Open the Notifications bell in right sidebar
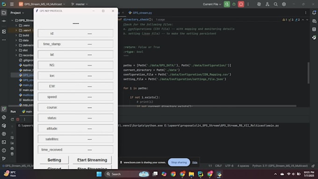318x179 pixels. coord(314,13)
